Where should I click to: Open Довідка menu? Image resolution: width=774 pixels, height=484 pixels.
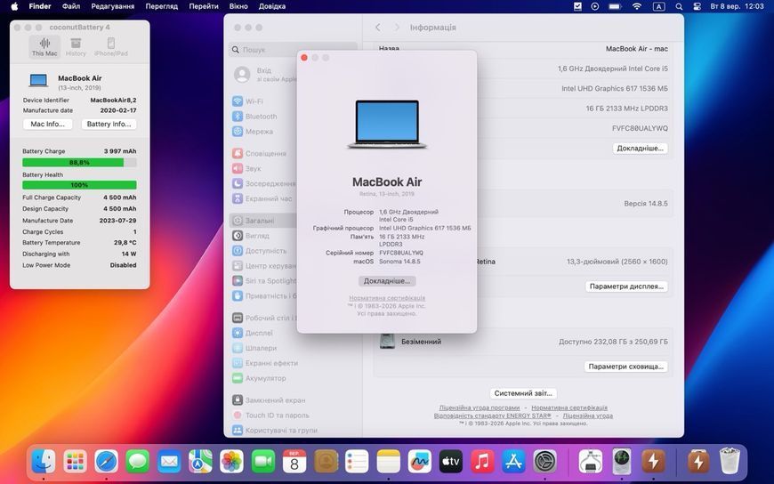[272, 6]
